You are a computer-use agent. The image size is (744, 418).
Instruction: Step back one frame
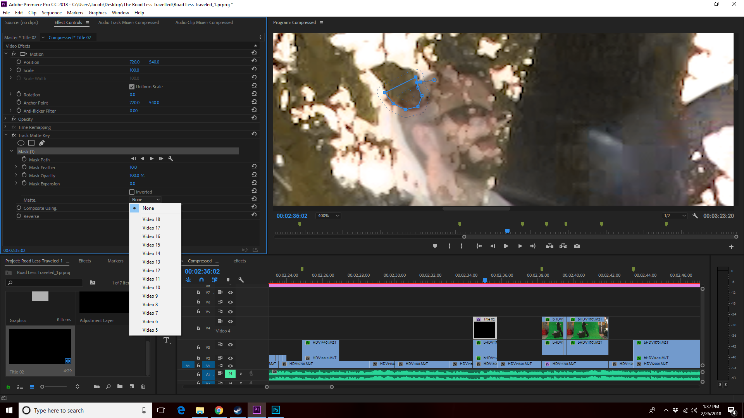pyautogui.click(x=493, y=246)
